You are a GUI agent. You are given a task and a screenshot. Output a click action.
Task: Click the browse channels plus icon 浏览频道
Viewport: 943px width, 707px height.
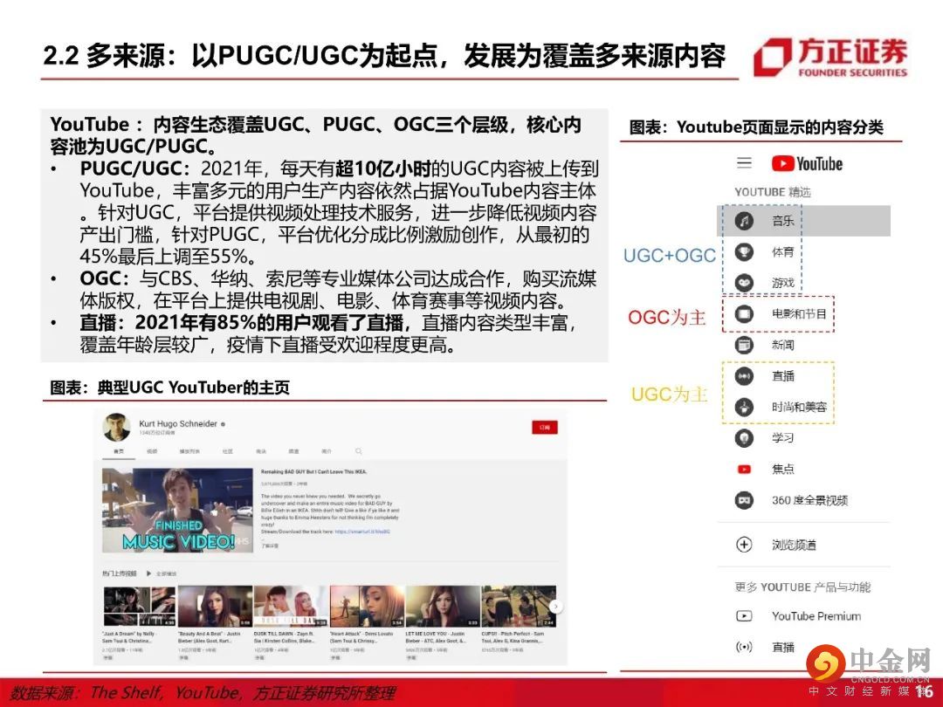tap(744, 545)
